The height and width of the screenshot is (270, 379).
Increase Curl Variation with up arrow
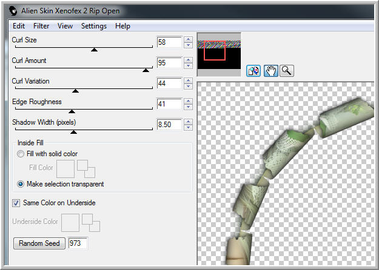tap(188, 81)
